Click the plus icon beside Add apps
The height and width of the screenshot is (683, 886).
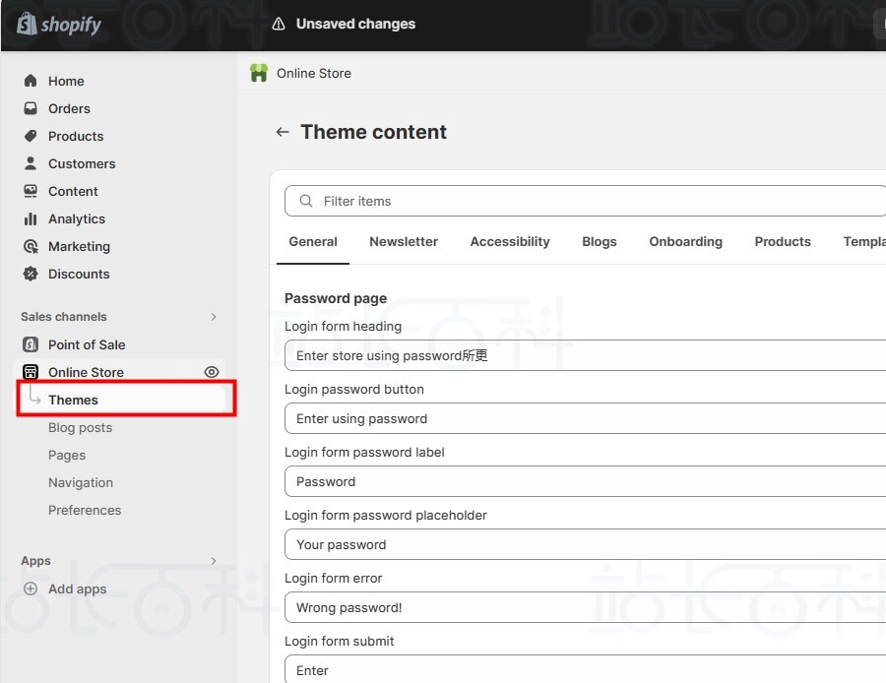(x=31, y=589)
